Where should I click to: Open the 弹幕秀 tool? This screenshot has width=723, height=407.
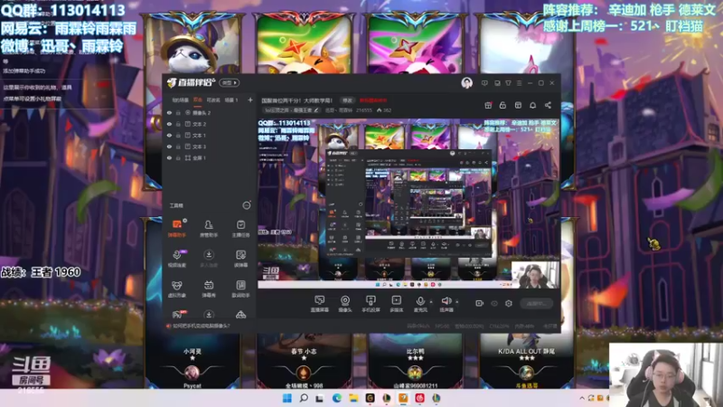209,289
